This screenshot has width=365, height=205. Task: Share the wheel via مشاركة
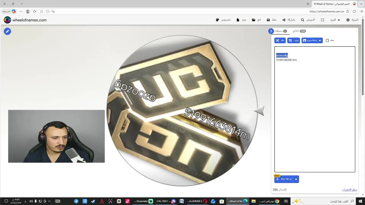click(x=289, y=20)
